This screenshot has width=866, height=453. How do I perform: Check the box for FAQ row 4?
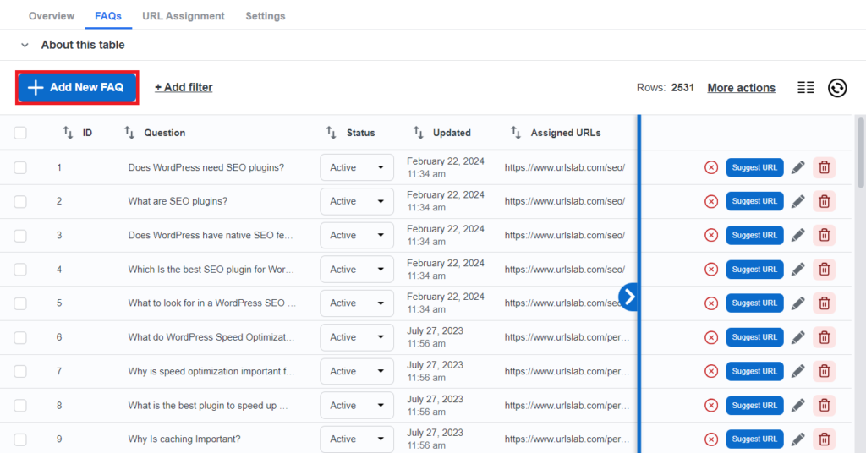click(20, 270)
